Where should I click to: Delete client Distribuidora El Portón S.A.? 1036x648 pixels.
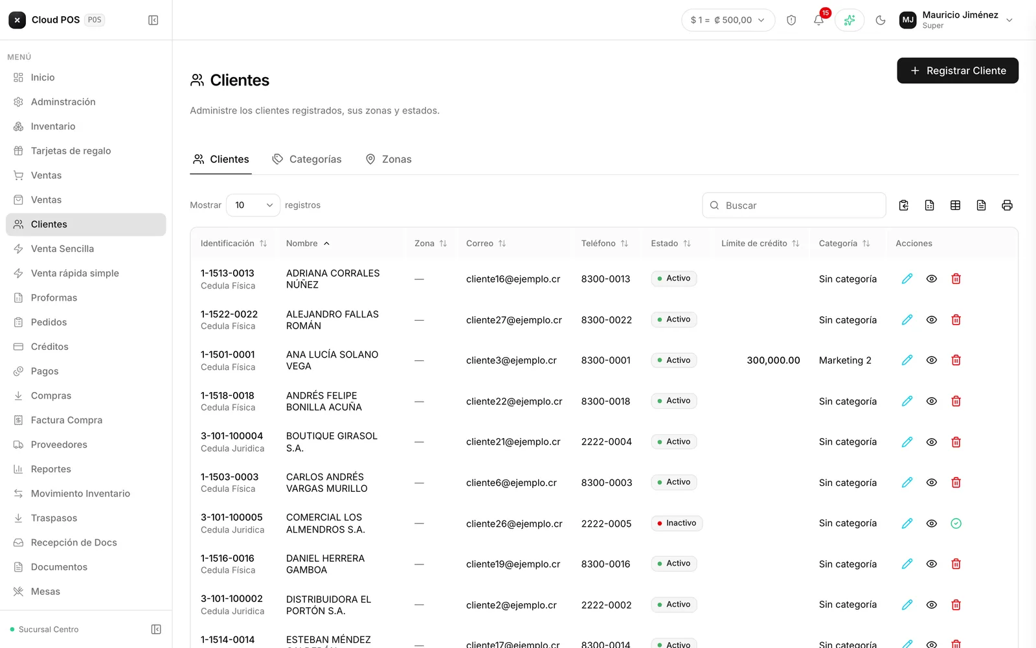click(x=956, y=605)
